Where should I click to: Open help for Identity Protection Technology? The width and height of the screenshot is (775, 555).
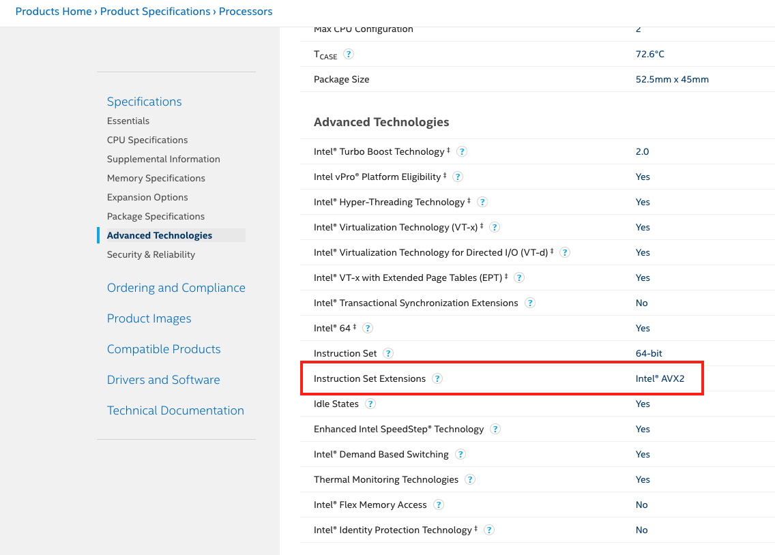(489, 529)
